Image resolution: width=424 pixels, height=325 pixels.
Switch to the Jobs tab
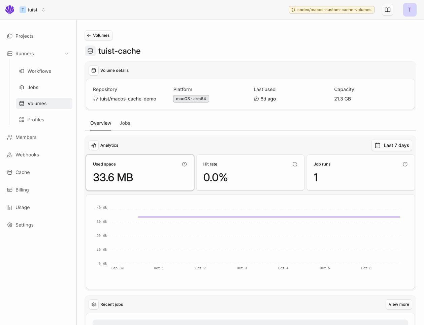pyautogui.click(x=125, y=123)
